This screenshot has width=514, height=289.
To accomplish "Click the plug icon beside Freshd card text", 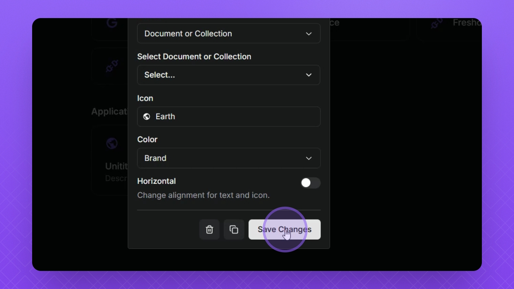I will [x=436, y=23].
